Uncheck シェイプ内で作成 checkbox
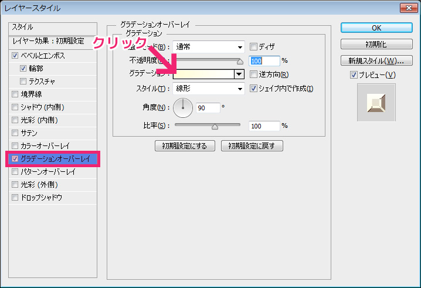This screenshot has height=288, width=421. (x=254, y=89)
